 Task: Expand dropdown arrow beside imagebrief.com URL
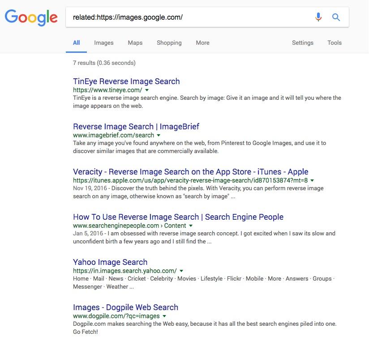click(x=159, y=135)
